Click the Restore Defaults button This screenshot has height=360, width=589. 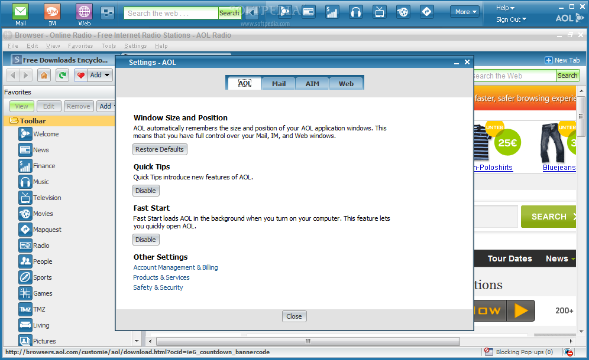pyautogui.click(x=160, y=149)
